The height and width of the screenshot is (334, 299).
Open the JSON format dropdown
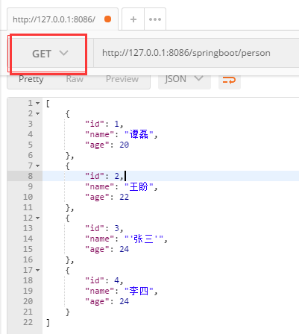click(x=184, y=79)
